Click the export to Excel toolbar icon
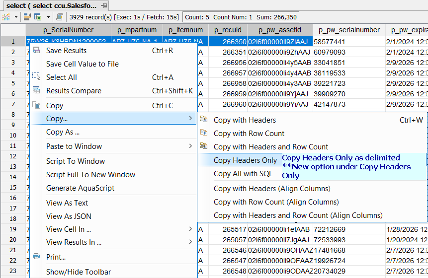Image resolution: width=428 pixels, height=278 pixels. [38, 17]
